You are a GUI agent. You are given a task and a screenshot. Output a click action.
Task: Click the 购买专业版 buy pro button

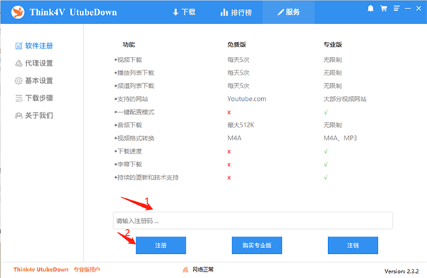[x=257, y=245]
